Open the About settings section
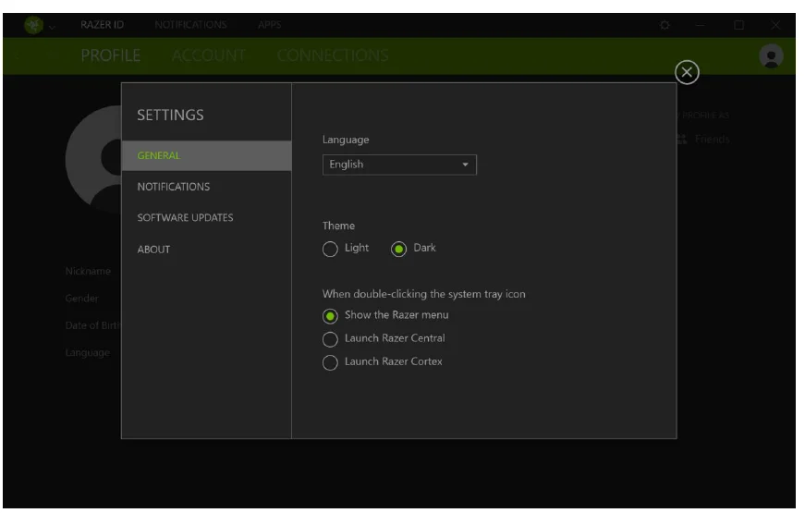The width and height of the screenshot is (805, 513). click(206, 250)
